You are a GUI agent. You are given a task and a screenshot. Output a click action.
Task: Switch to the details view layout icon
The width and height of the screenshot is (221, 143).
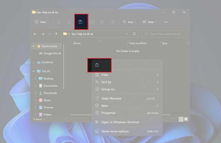point(181,119)
